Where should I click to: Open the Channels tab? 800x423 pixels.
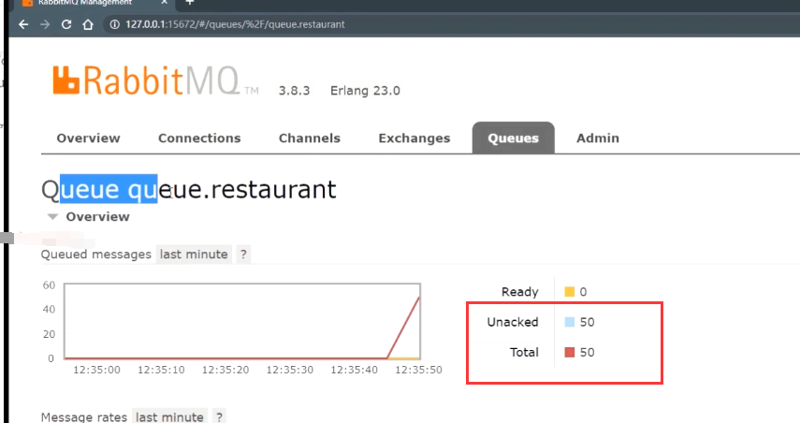[309, 139]
